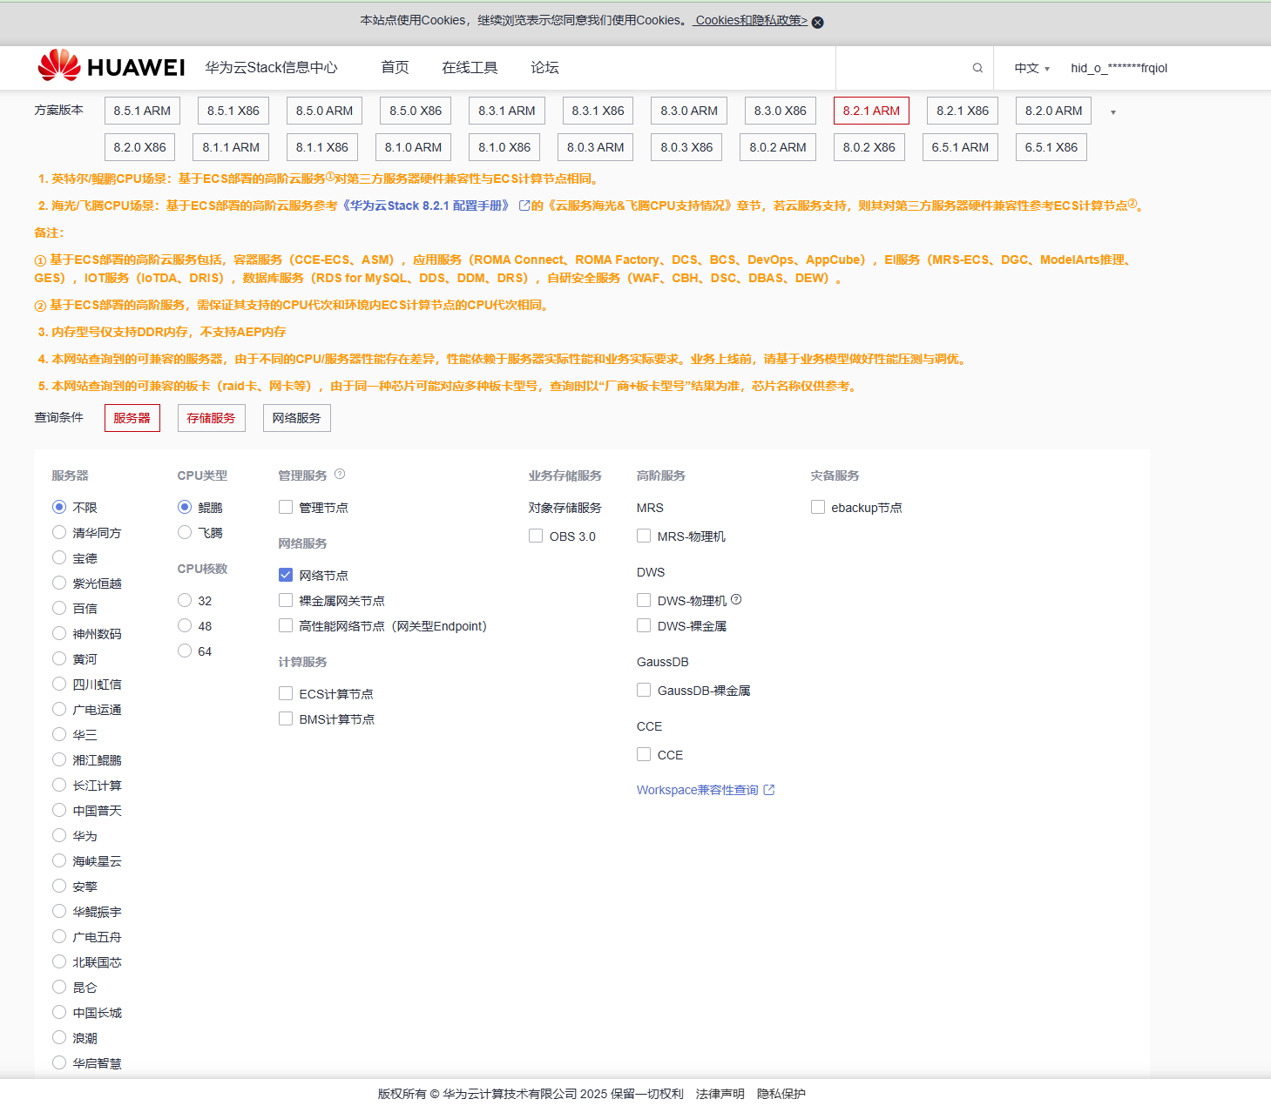Click external link icon after Workspace兼容性查询
Image resolution: width=1271 pixels, height=1106 pixels.
pyautogui.click(x=769, y=790)
